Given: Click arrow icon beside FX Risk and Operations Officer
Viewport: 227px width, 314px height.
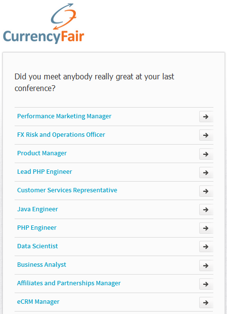Looking at the screenshot, I should [206, 135].
